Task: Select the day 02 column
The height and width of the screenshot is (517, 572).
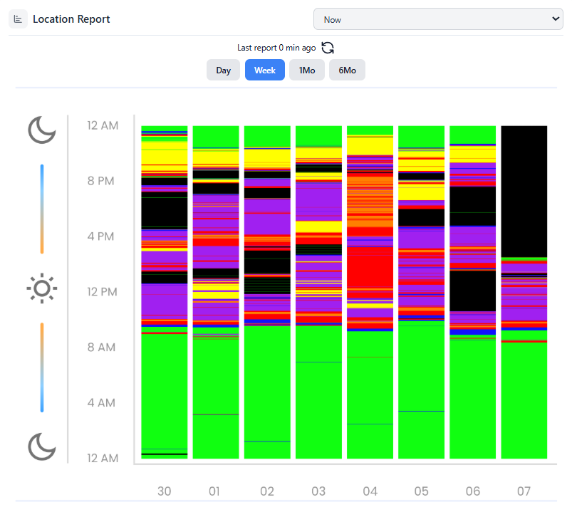Action: (267, 292)
